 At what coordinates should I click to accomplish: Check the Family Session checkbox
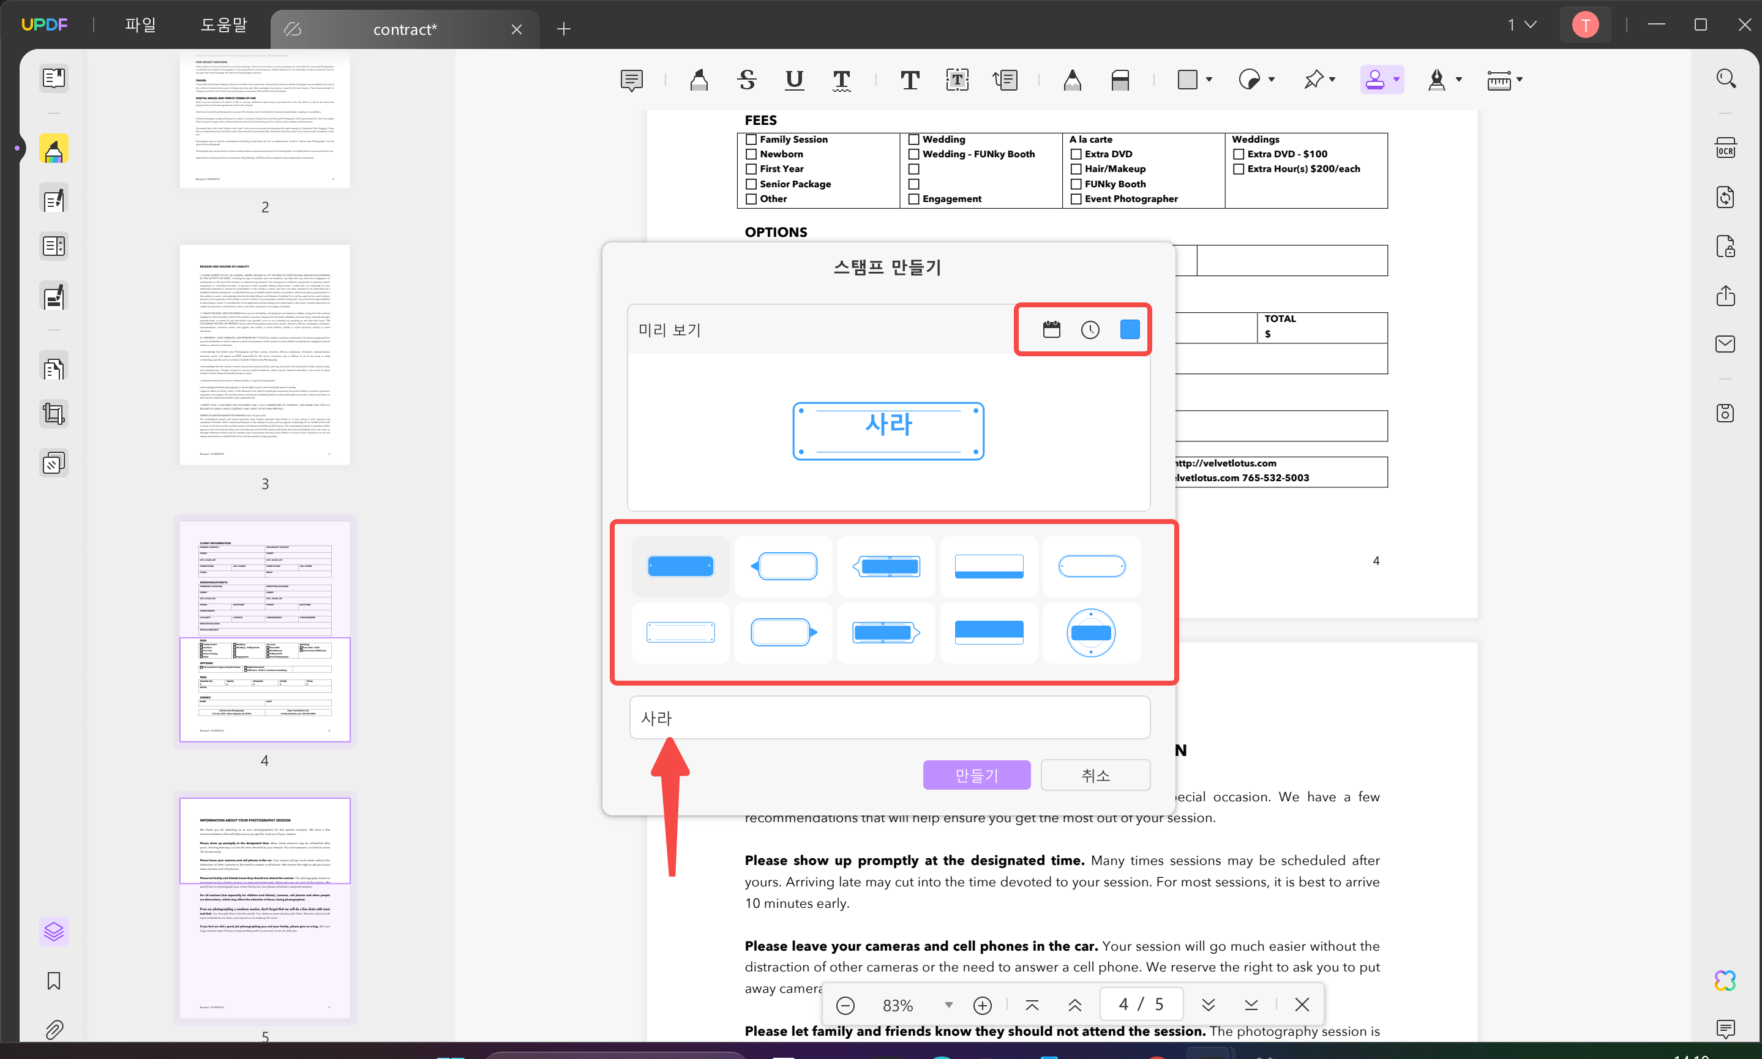tap(751, 139)
